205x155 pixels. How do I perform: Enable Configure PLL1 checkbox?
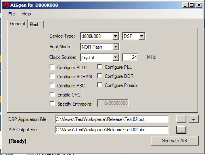(x=100, y=67)
